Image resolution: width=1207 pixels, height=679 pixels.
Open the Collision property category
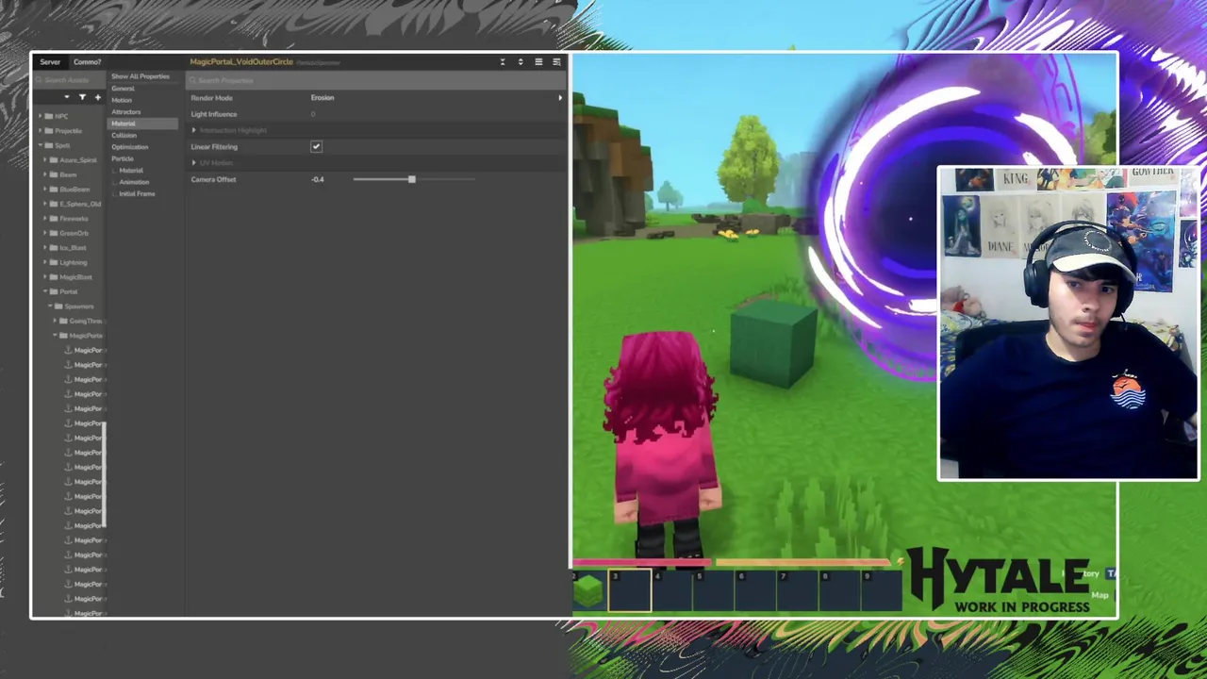click(124, 135)
